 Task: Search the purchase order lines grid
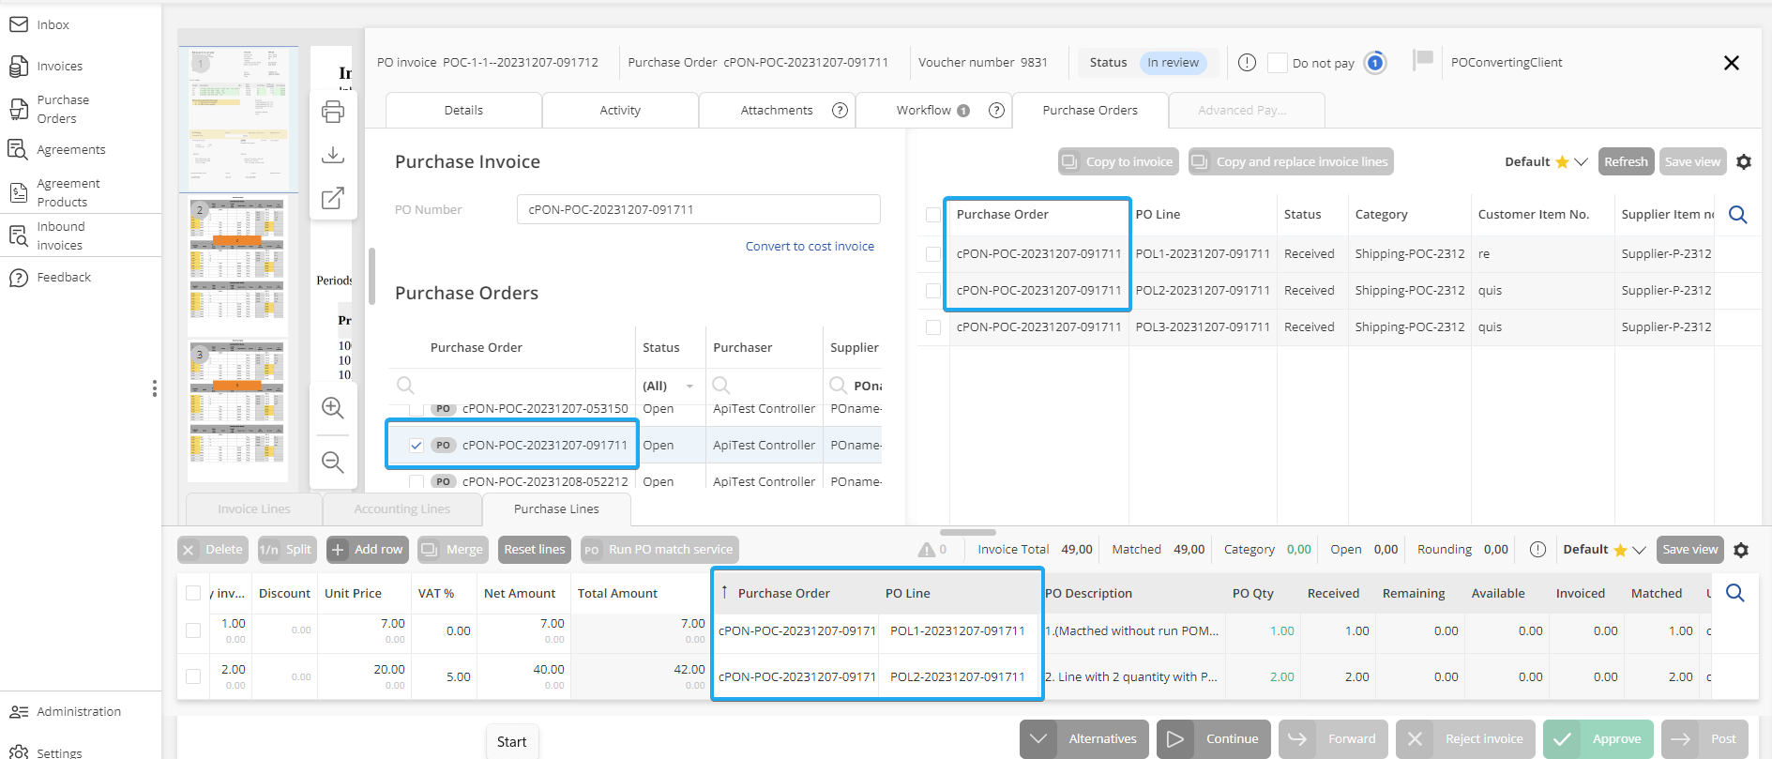click(x=1737, y=215)
